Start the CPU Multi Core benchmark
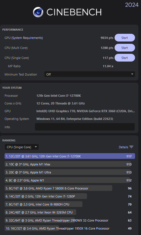This screenshot has height=235, width=141. (x=125, y=48)
